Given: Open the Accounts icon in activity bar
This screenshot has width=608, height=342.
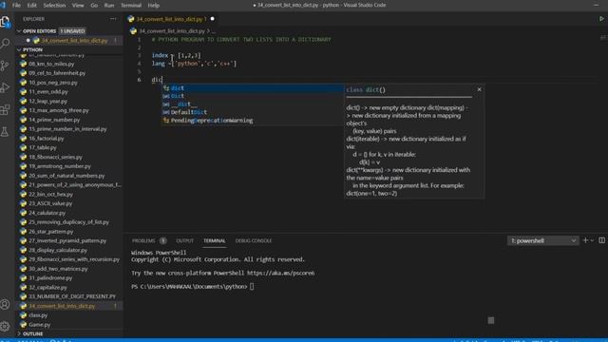Looking at the screenshot, I should click(x=5, y=305).
